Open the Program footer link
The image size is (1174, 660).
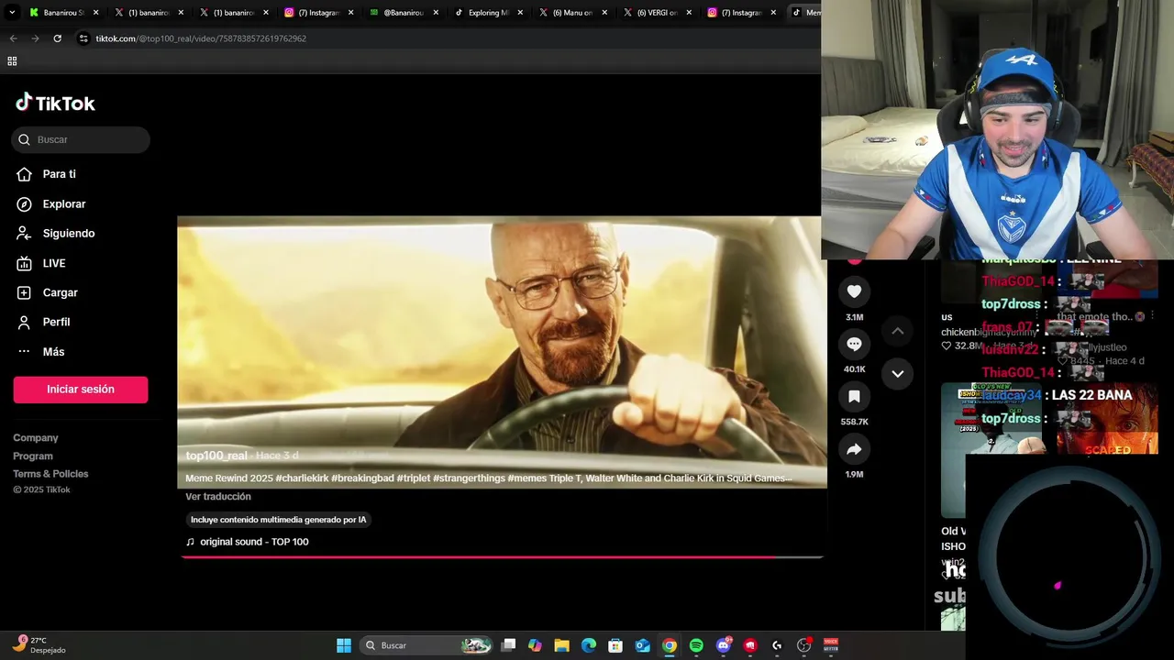coord(33,456)
